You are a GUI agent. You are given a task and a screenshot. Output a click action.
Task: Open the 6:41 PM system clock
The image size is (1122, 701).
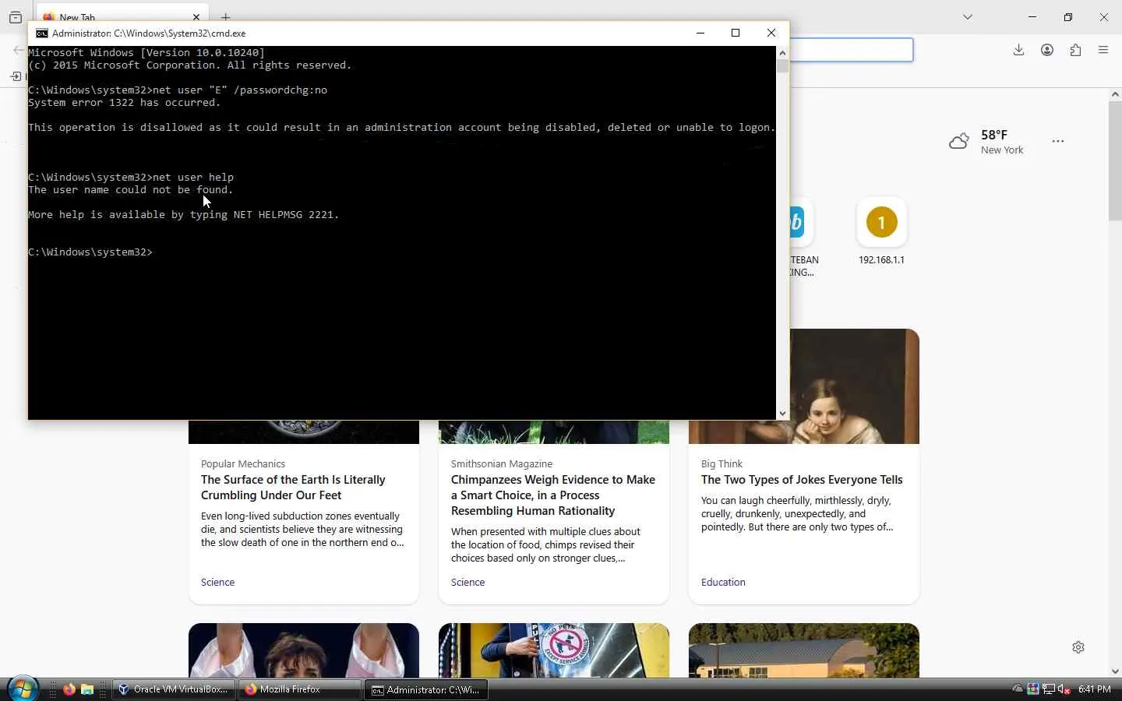point(1095,689)
